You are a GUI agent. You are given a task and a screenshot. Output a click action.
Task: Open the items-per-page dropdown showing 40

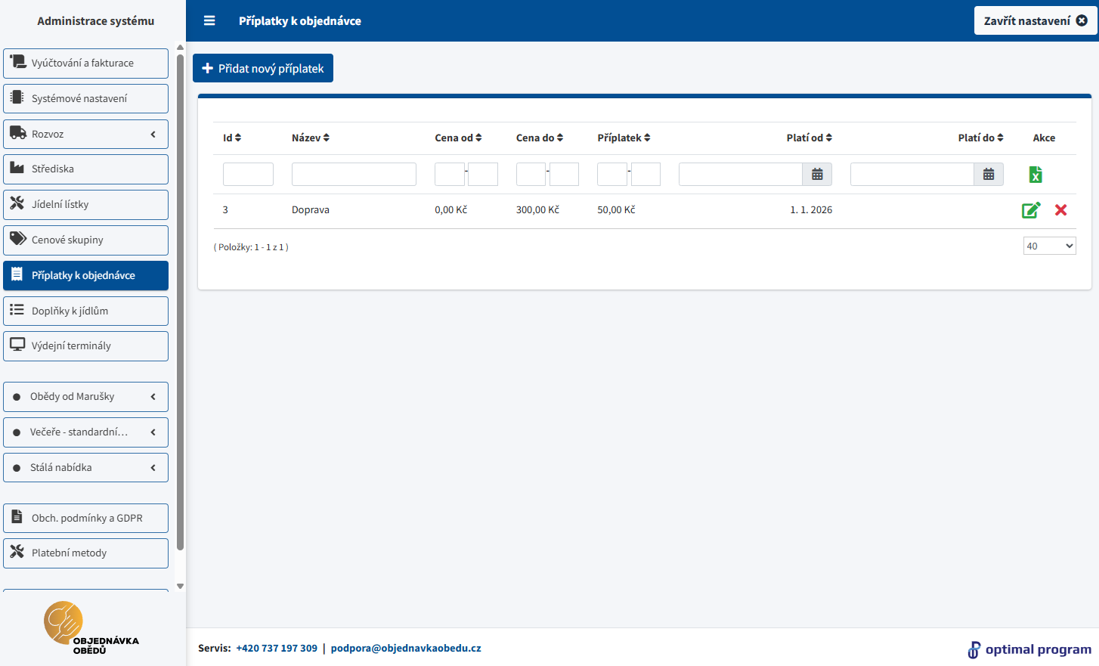[1049, 246]
